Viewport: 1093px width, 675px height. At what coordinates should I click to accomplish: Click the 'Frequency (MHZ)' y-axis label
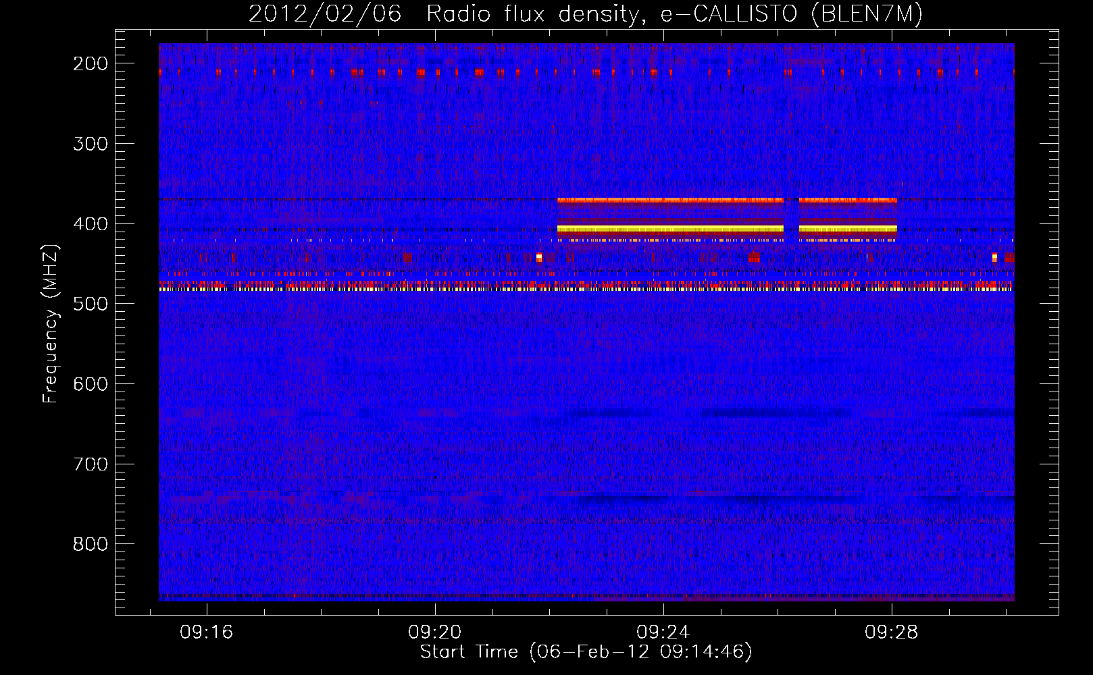click(51, 323)
